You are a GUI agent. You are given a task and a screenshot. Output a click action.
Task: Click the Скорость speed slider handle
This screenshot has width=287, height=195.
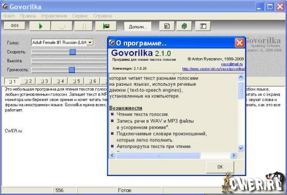click(x=73, y=52)
